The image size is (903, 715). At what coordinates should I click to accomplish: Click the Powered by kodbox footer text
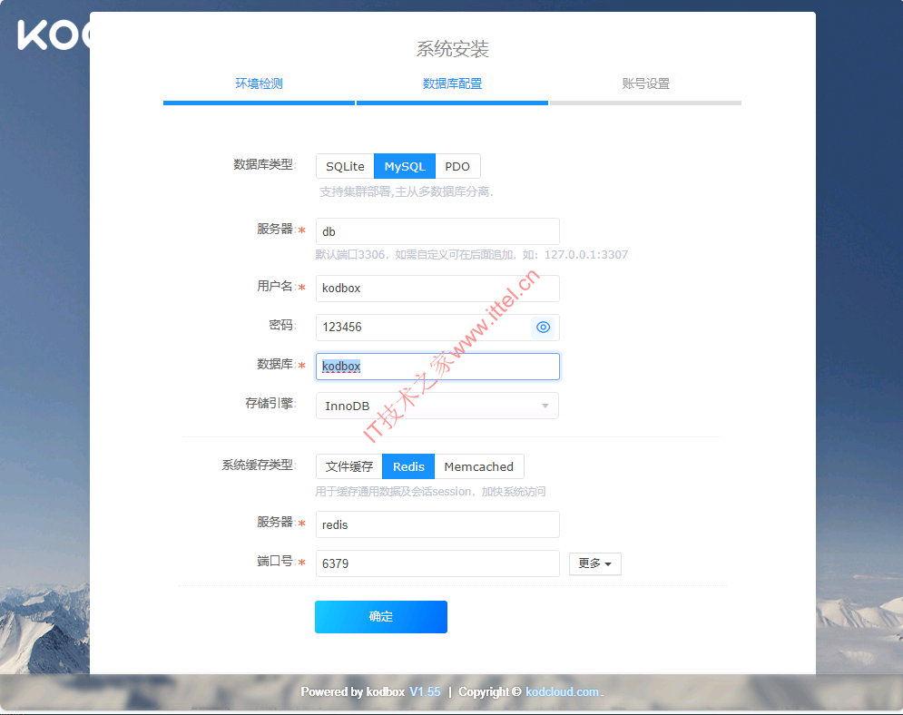coord(352,692)
